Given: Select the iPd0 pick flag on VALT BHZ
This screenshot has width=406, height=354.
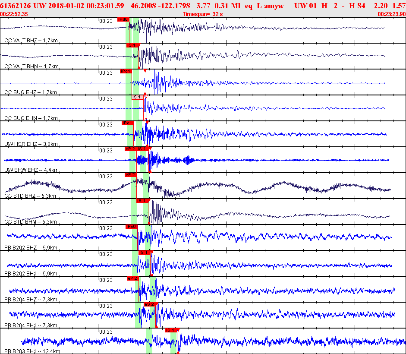Looking at the screenshot, I should (123, 19).
